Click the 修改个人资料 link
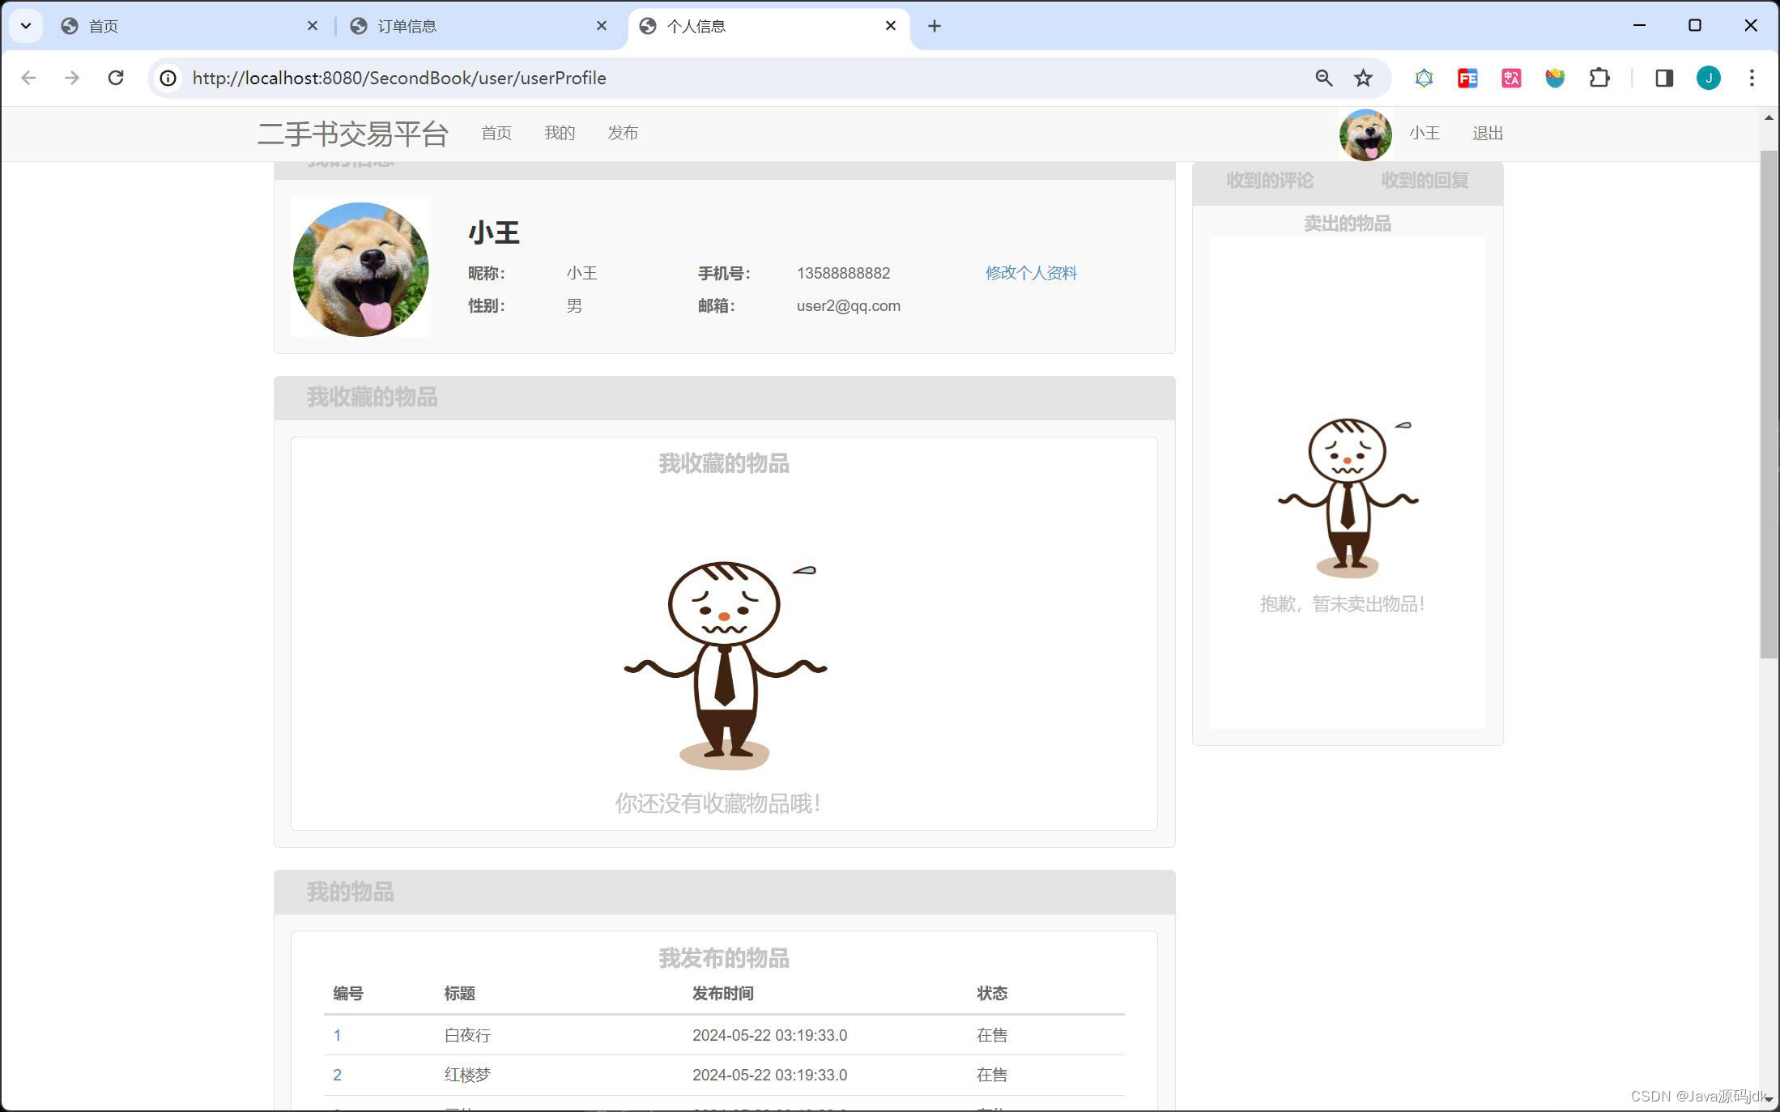Image resolution: width=1780 pixels, height=1112 pixels. tap(1030, 273)
